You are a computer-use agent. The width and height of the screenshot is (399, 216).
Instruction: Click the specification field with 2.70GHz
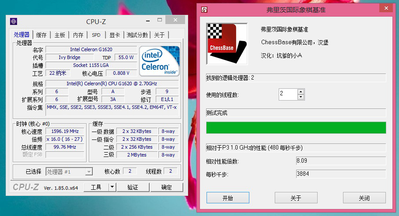(x=112, y=84)
